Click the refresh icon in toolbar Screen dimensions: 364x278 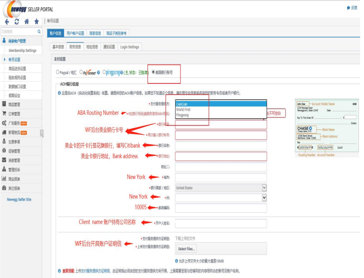(17, 22)
